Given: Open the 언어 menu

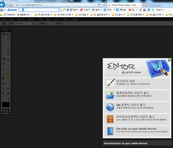Looking at the screenshot, I should (x=65, y=19).
